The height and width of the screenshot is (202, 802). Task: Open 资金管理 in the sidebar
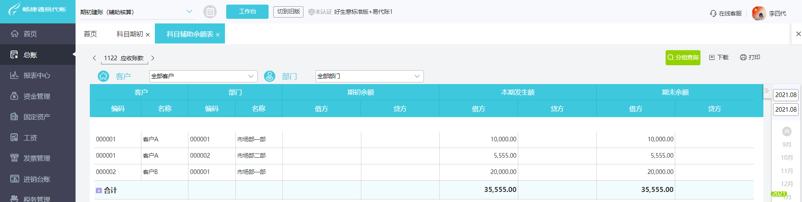pos(37,96)
